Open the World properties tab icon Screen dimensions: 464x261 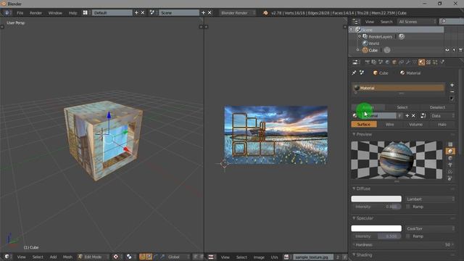[x=387, y=62]
